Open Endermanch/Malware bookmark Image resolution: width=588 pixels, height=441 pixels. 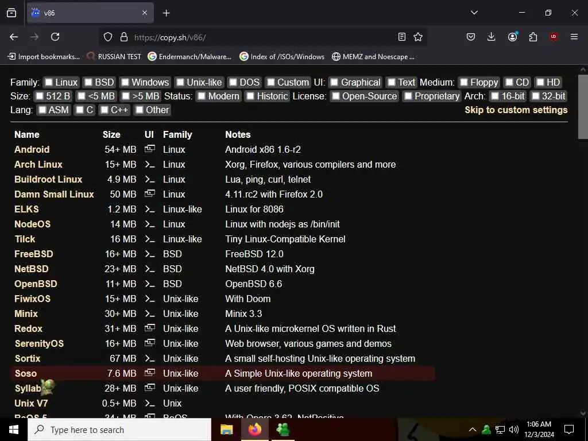coord(189,57)
